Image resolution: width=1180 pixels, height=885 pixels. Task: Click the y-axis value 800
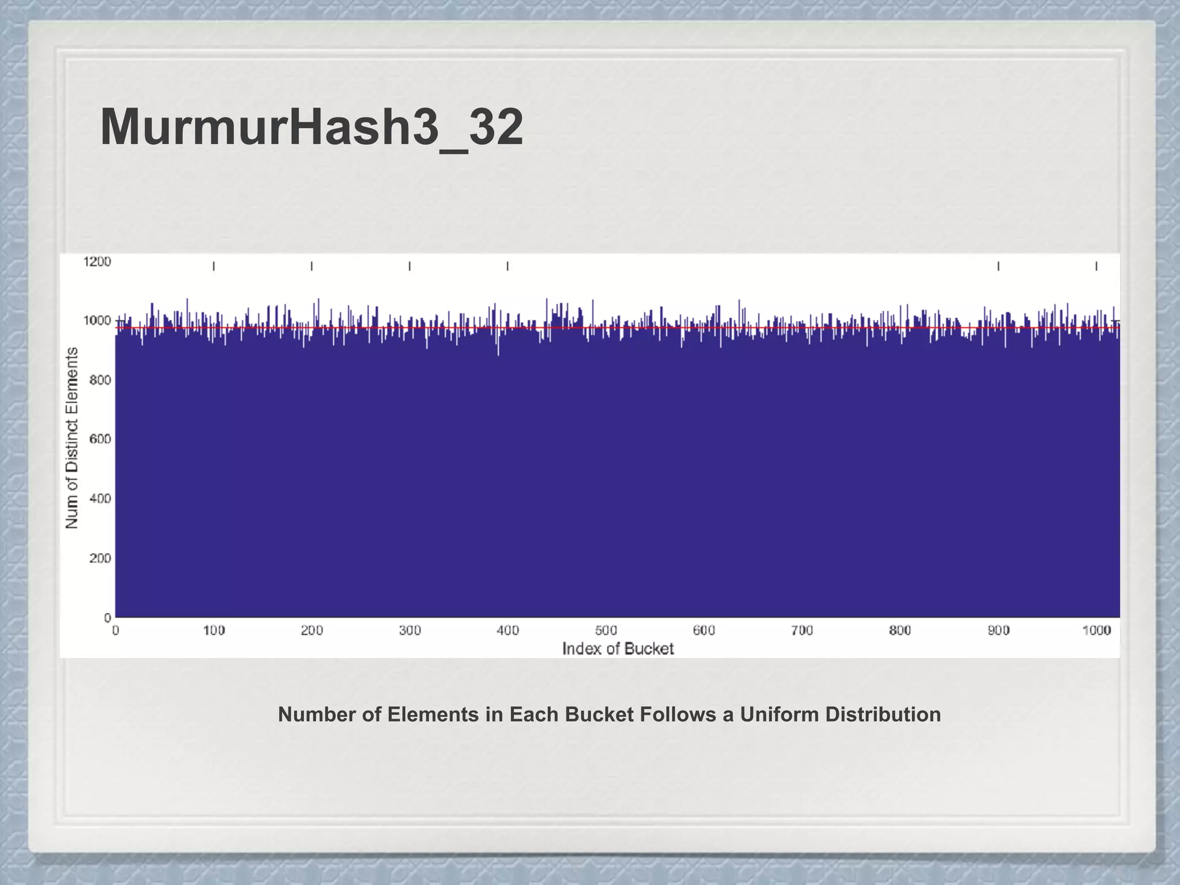tap(100, 380)
